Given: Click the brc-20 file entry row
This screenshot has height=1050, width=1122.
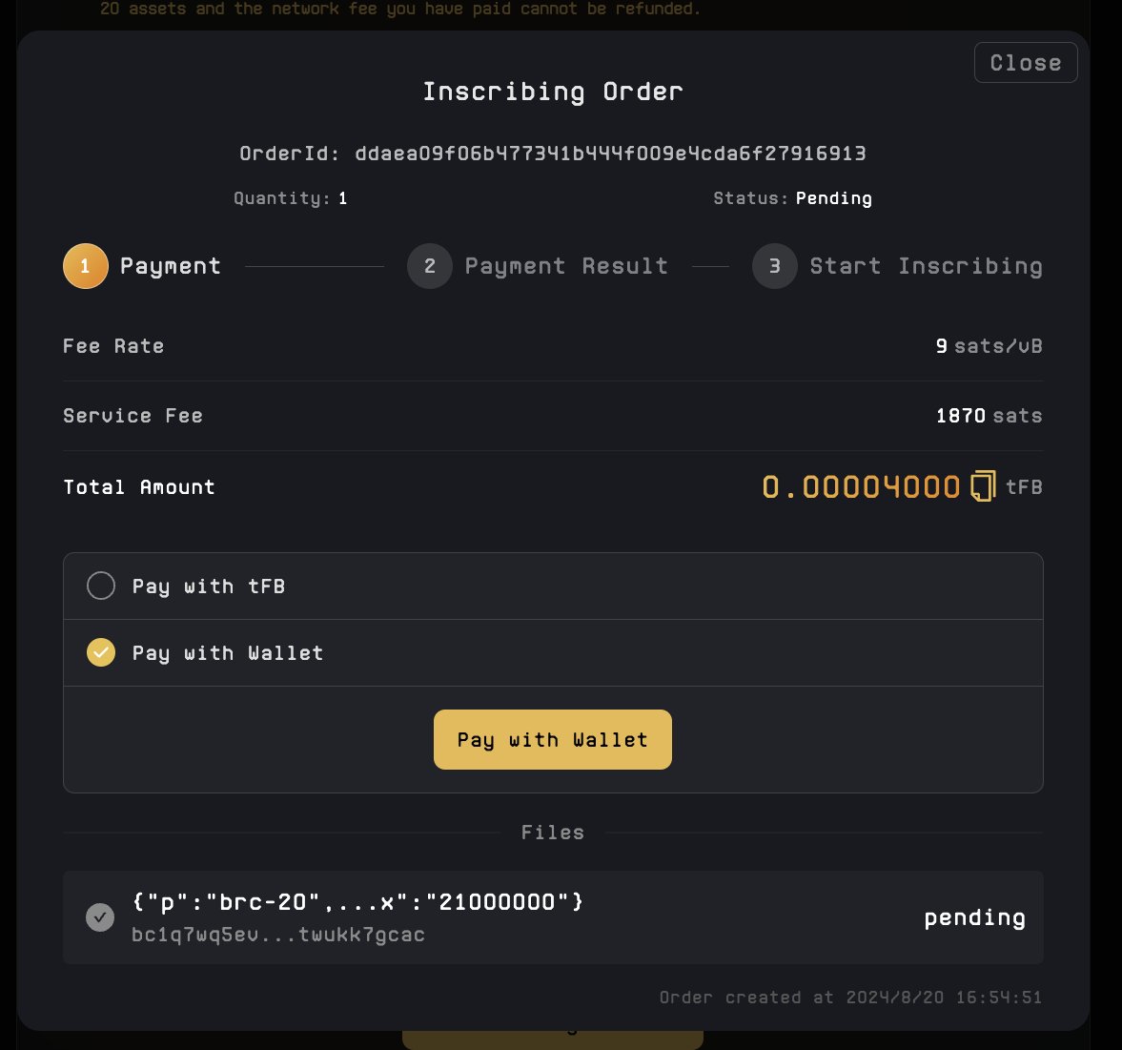Looking at the screenshot, I should pos(553,917).
